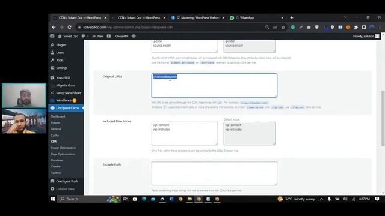Open LiteSpeed Database submenu item
The width and height of the screenshot is (385, 216).
click(x=57, y=160)
